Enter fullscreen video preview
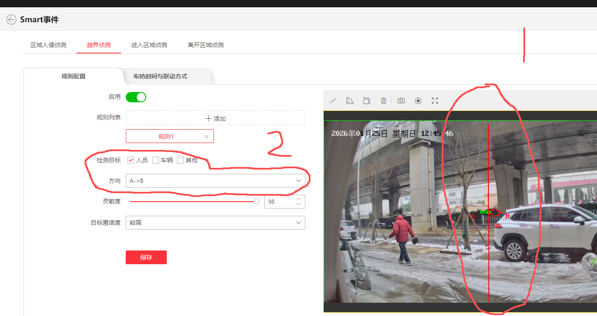Image resolution: width=597 pixels, height=316 pixels. coord(435,101)
